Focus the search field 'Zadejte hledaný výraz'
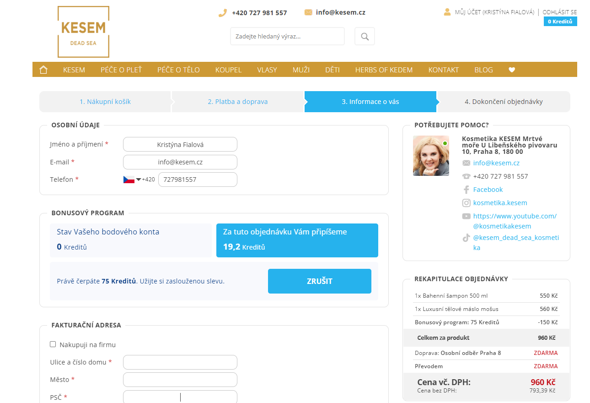 [287, 36]
